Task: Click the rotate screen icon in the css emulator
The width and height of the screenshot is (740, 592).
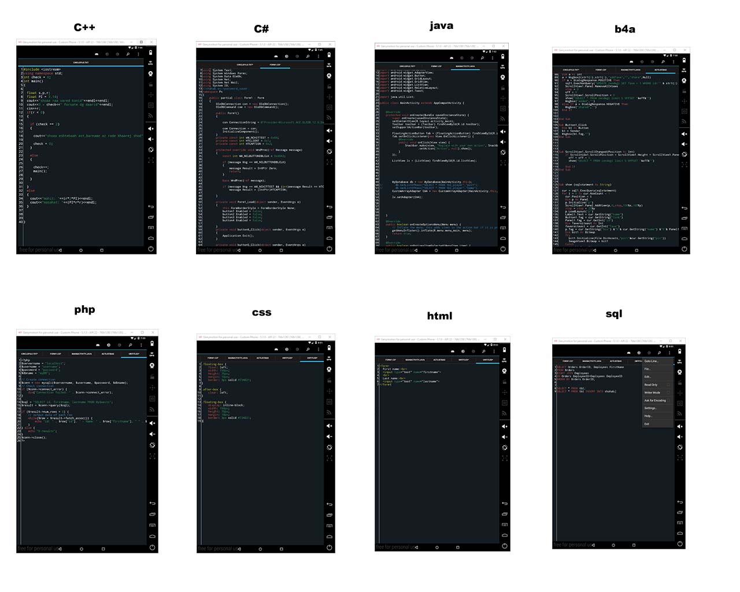Action: [x=329, y=447]
